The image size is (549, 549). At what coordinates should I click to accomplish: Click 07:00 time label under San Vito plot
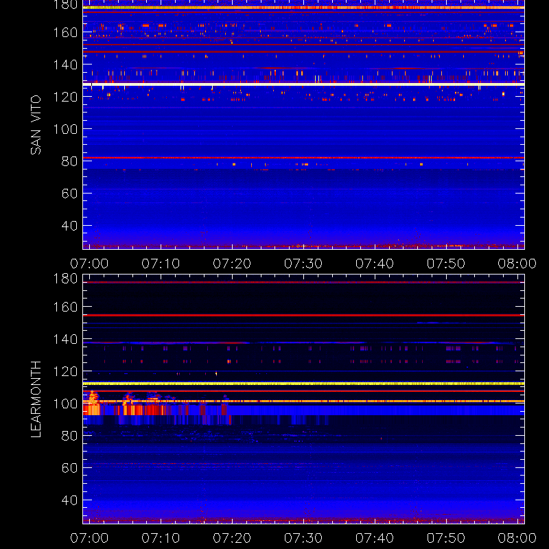tap(89, 264)
